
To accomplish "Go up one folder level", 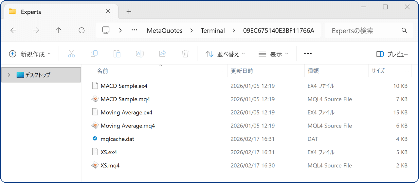I will coord(59,30).
